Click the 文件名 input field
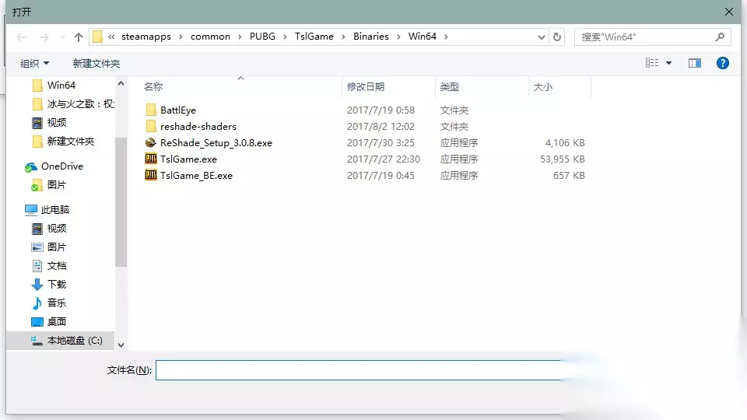 [358, 370]
